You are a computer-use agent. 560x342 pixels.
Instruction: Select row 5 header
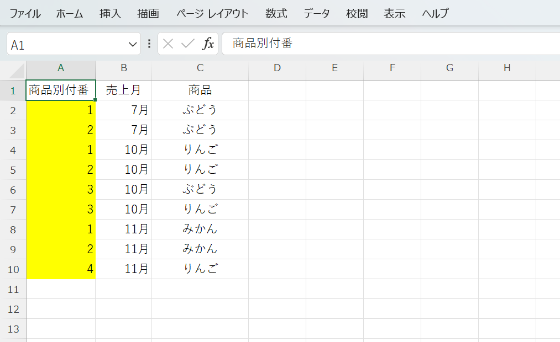(x=13, y=169)
